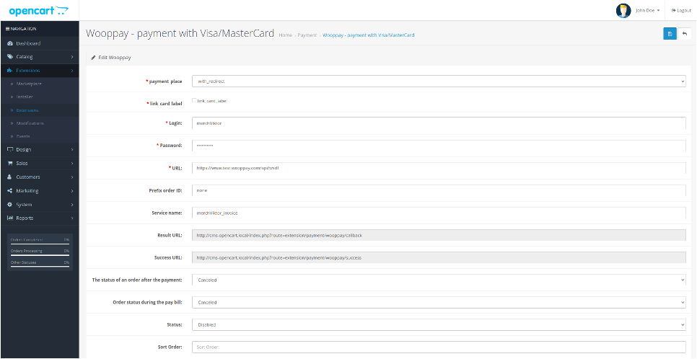Click the back/cancel arrow button
This screenshot has width=697, height=359.
(x=685, y=34)
